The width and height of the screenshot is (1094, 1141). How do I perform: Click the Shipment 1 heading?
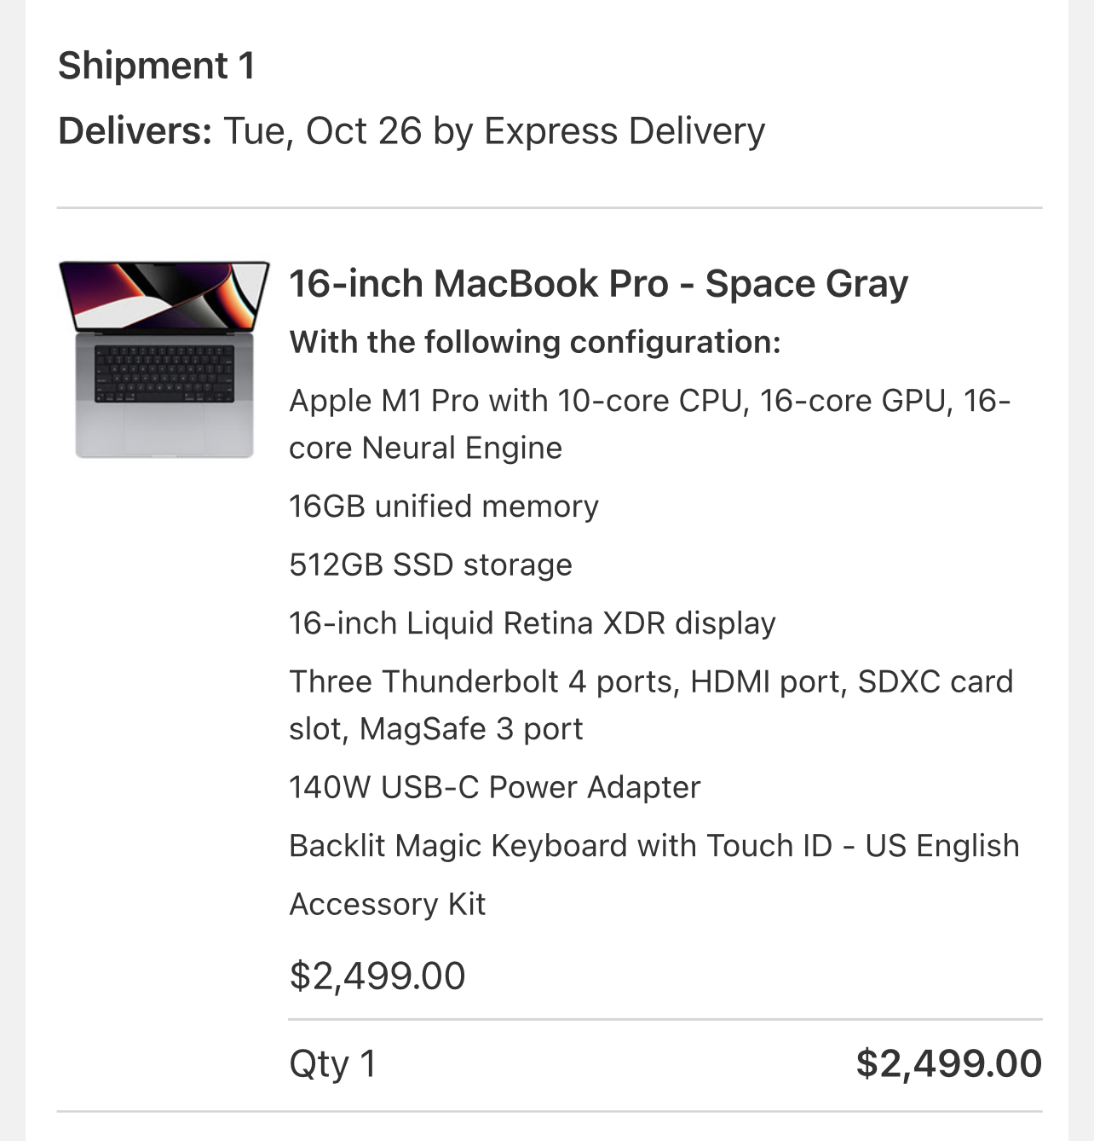157,66
